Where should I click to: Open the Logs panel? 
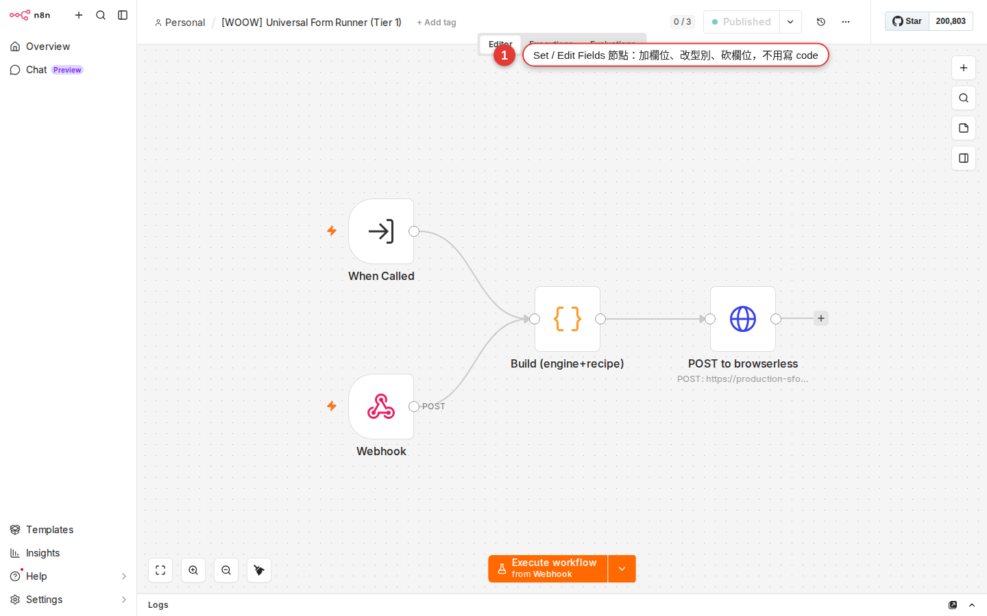pyautogui.click(x=158, y=605)
